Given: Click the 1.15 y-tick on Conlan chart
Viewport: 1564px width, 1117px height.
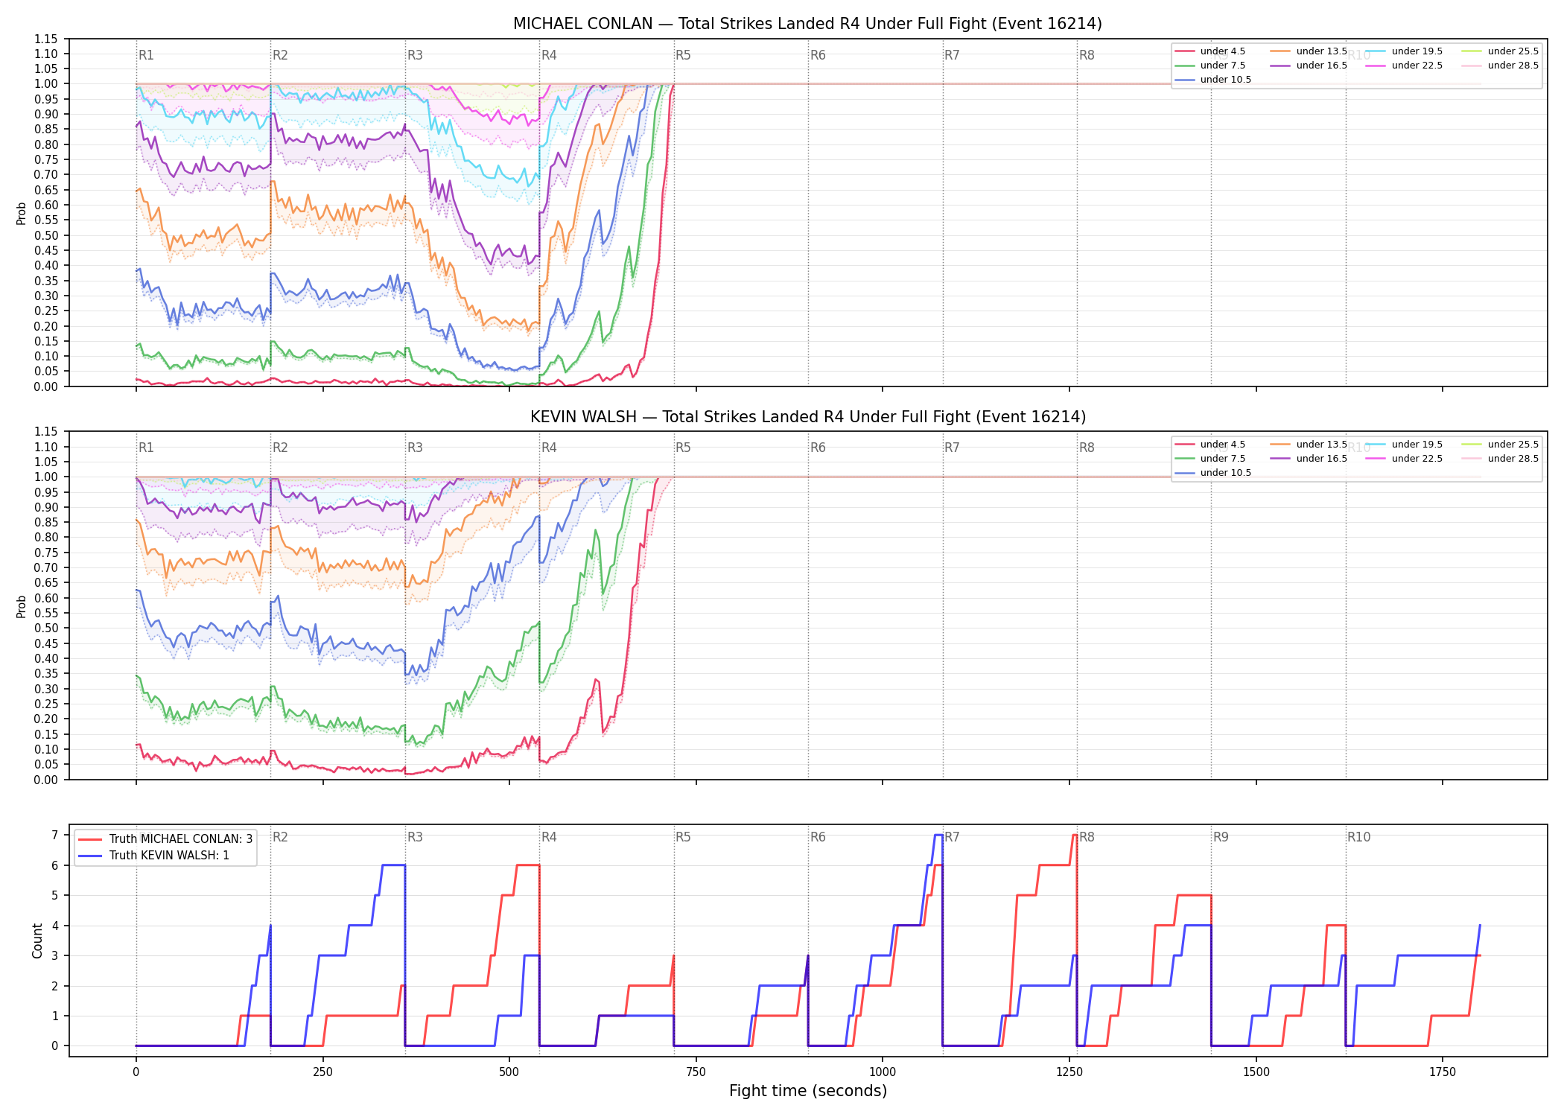Looking at the screenshot, I should point(46,39).
